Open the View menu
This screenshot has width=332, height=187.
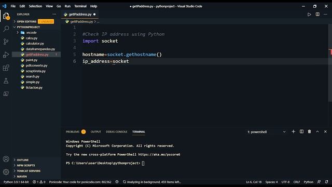point(49,6)
